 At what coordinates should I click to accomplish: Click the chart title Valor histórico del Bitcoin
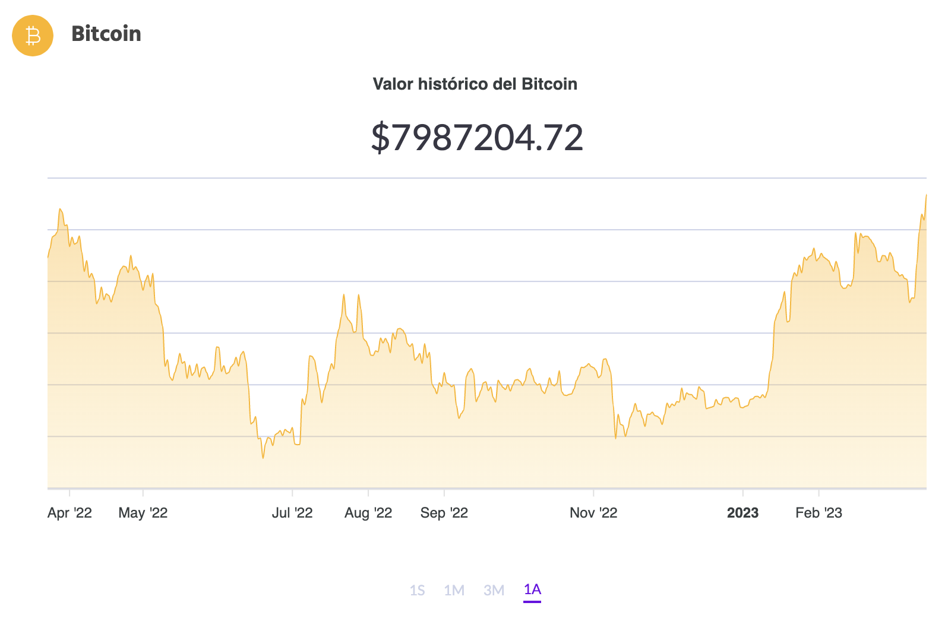click(x=475, y=84)
